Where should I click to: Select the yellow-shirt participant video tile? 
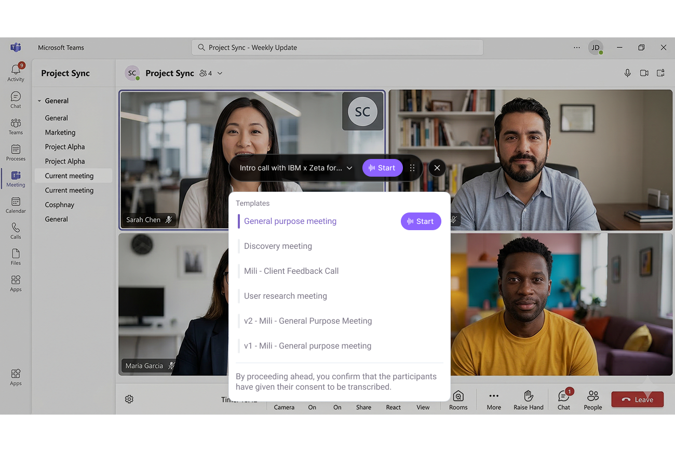(x=561, y=304)
